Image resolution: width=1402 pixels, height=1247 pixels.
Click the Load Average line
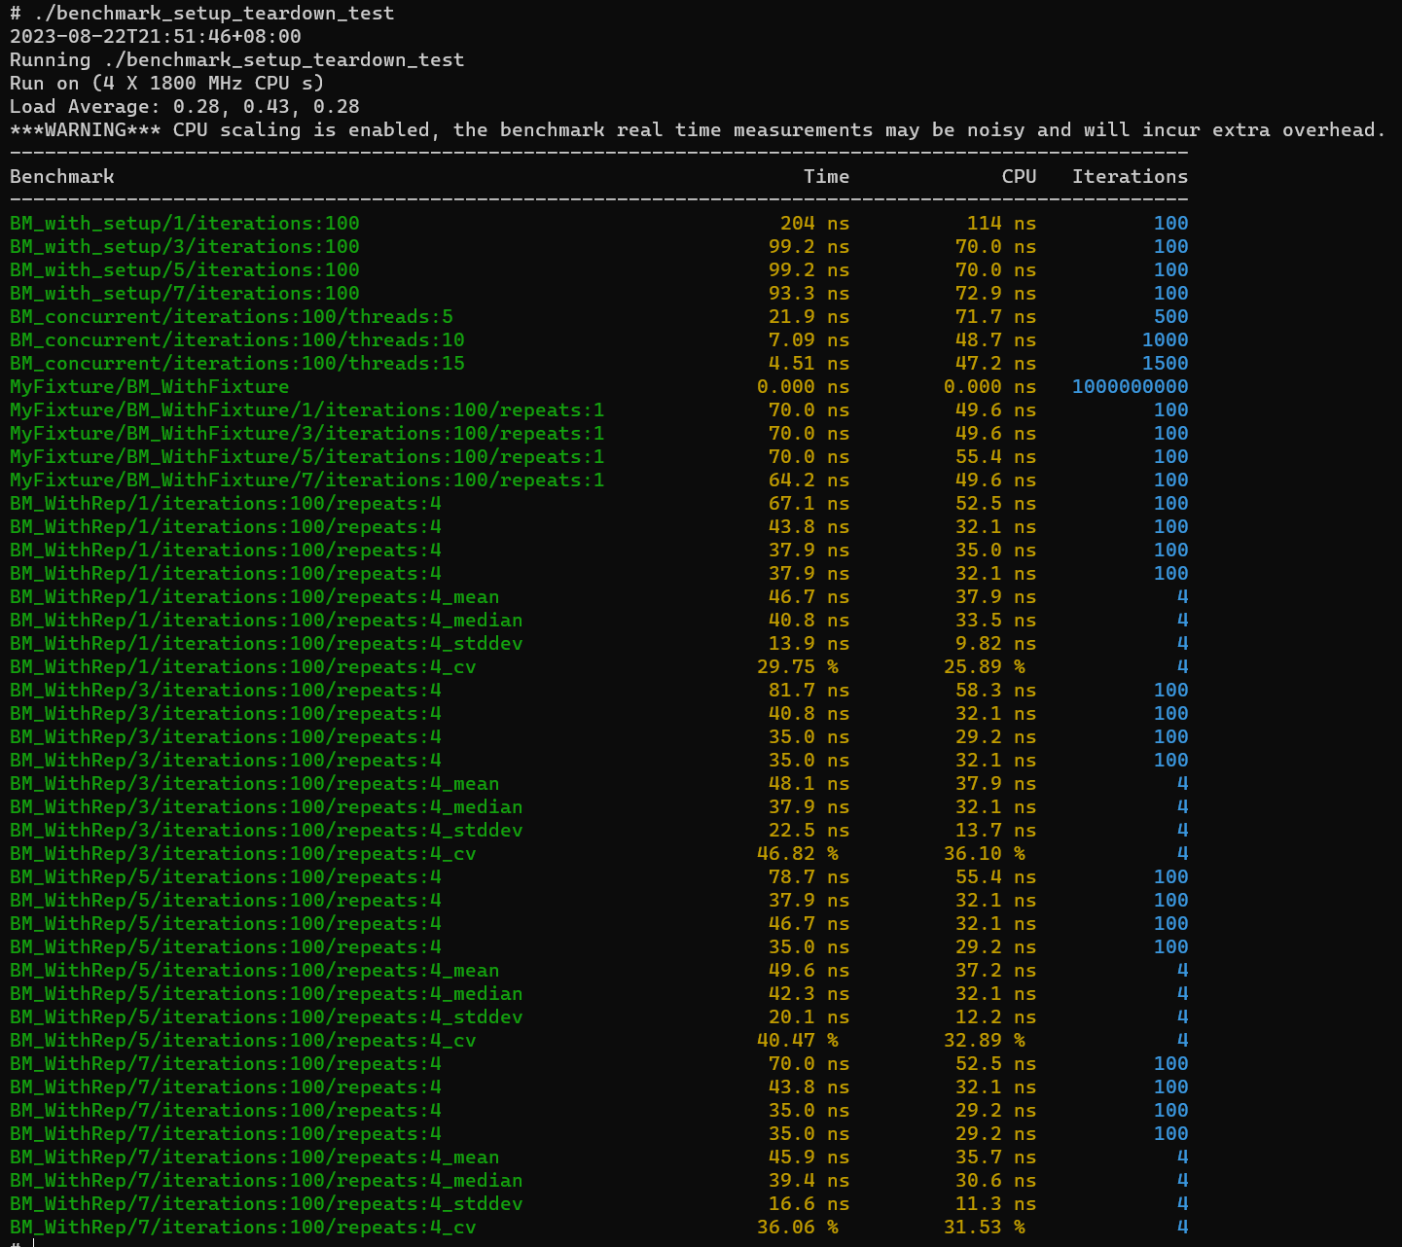pos(185,106)
